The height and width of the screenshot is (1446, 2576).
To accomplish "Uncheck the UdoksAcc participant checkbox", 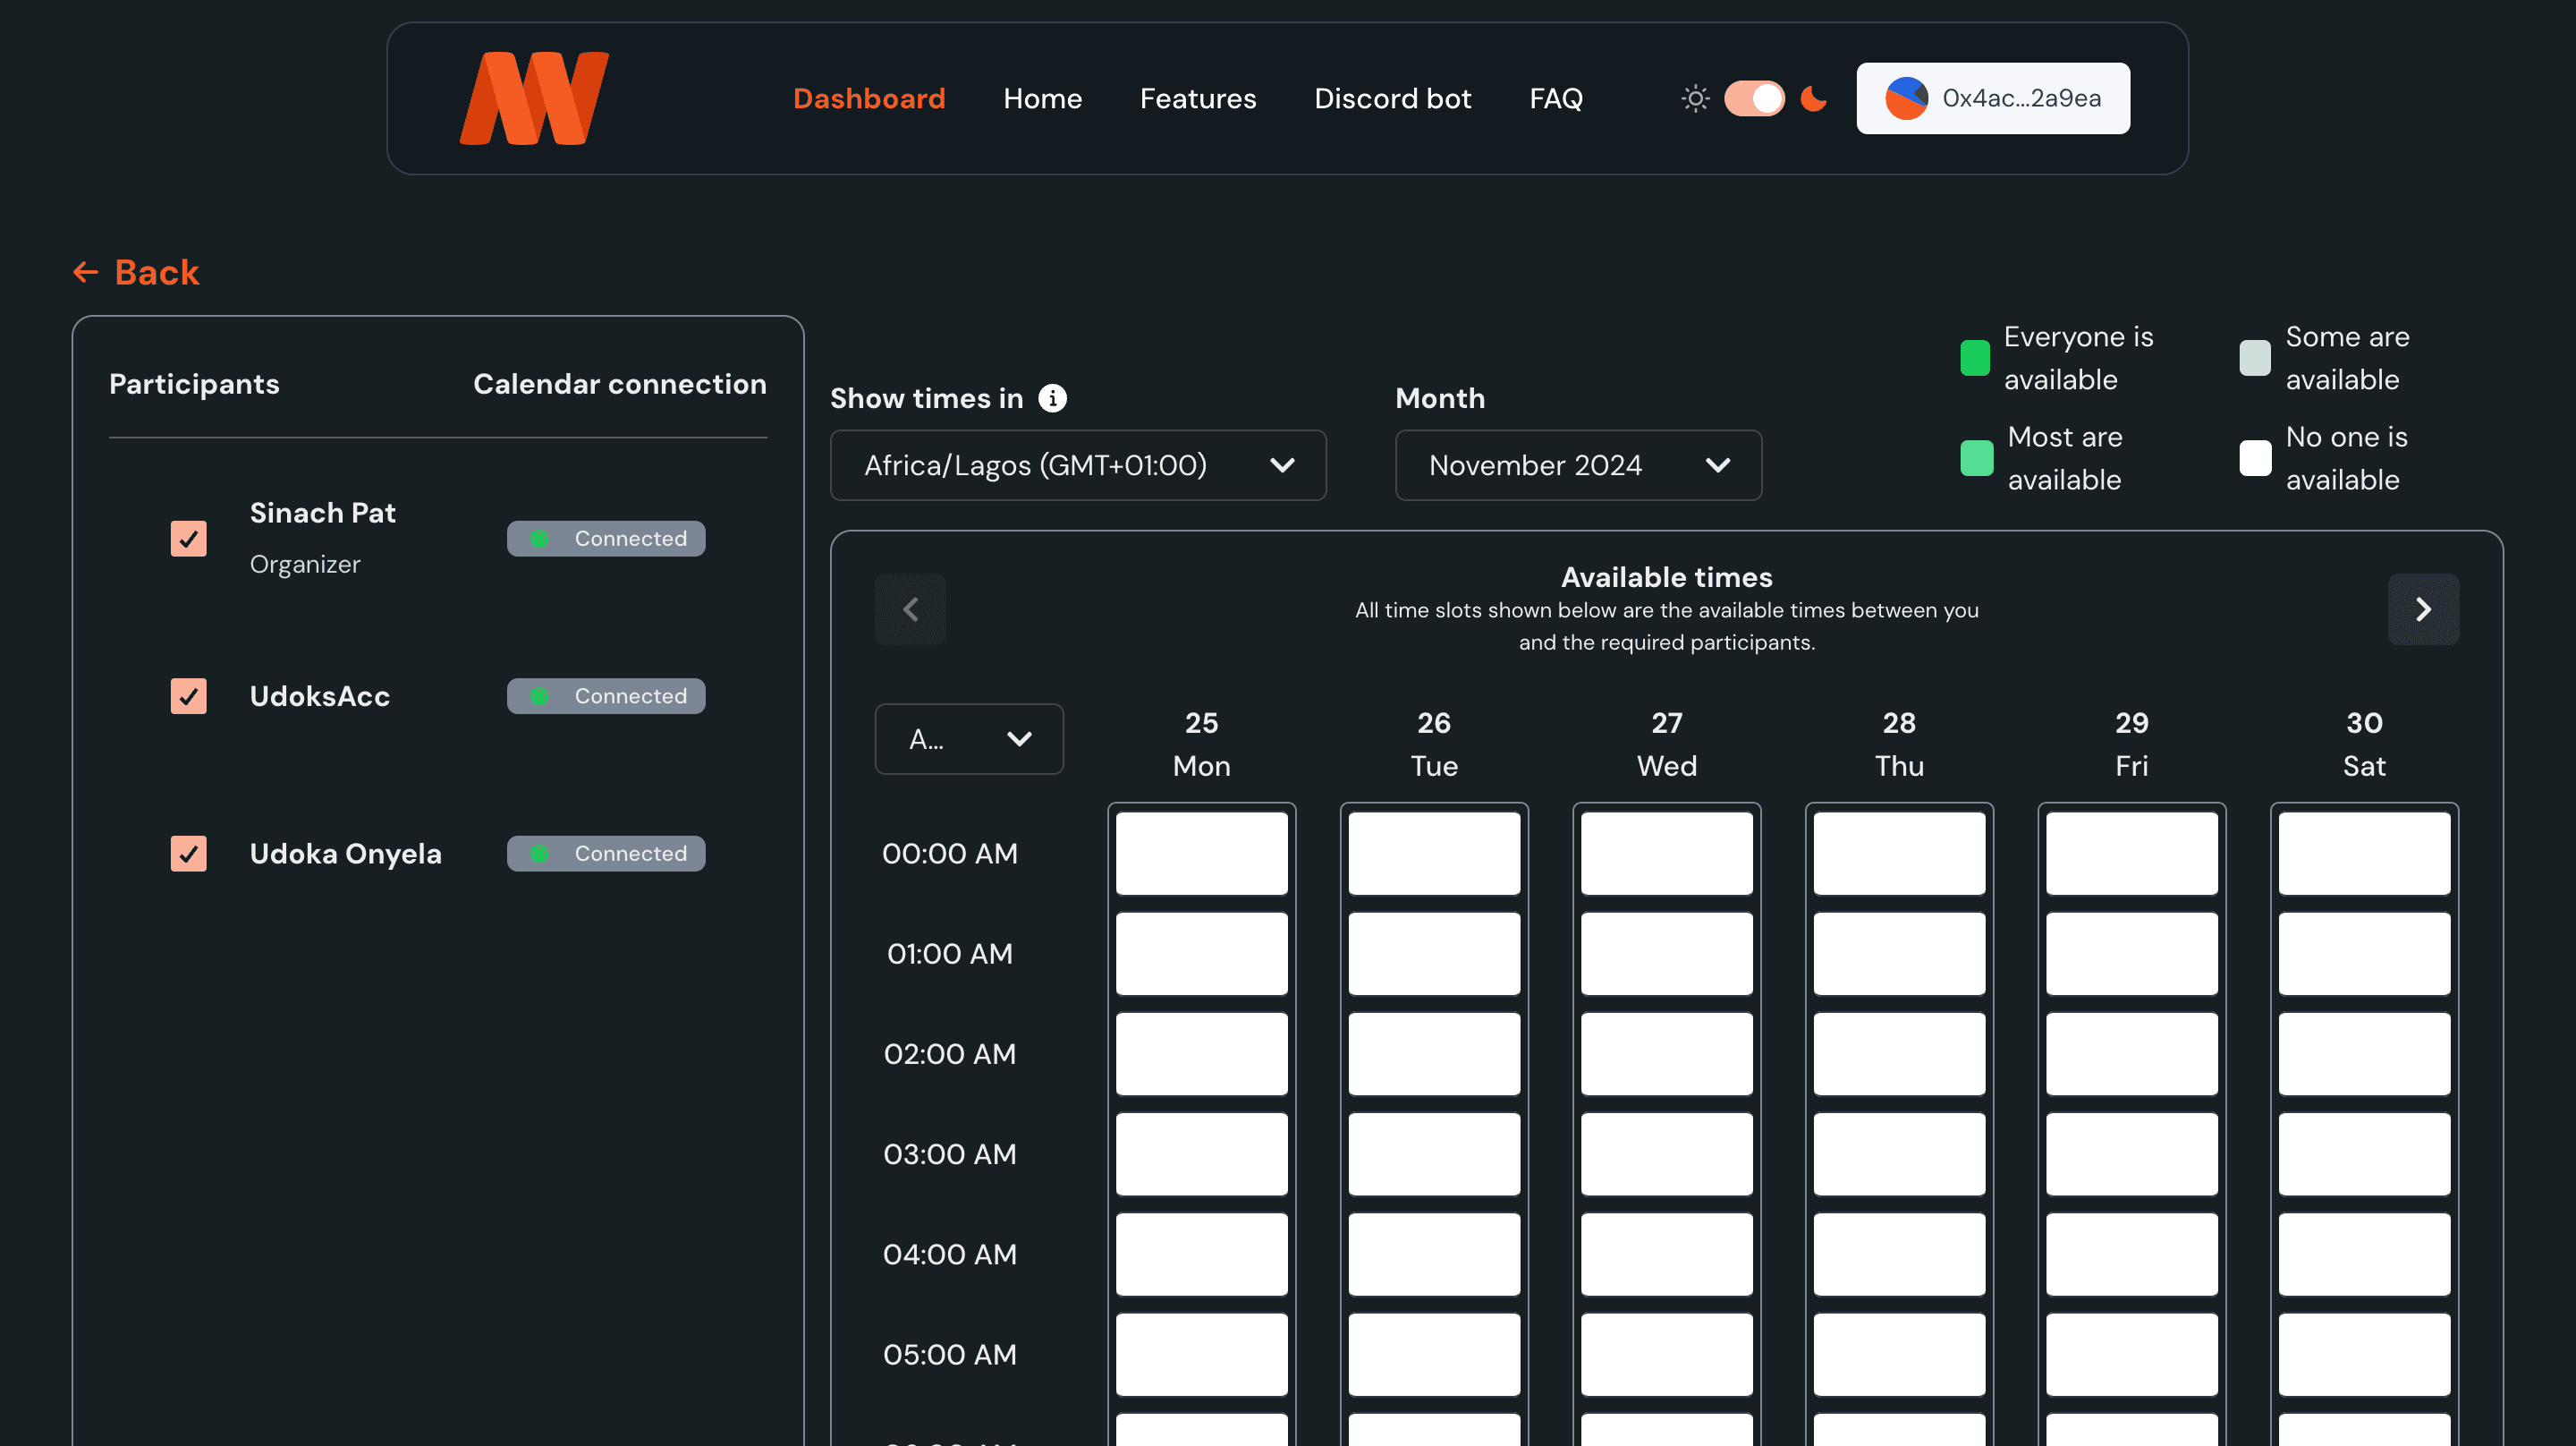I will point(188,695).
